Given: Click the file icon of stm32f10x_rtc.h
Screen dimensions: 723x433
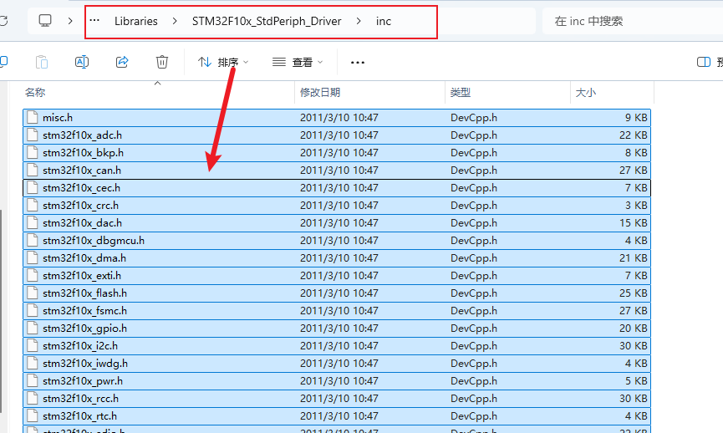Looking at the screenshot, I should (x=33, y=416).
